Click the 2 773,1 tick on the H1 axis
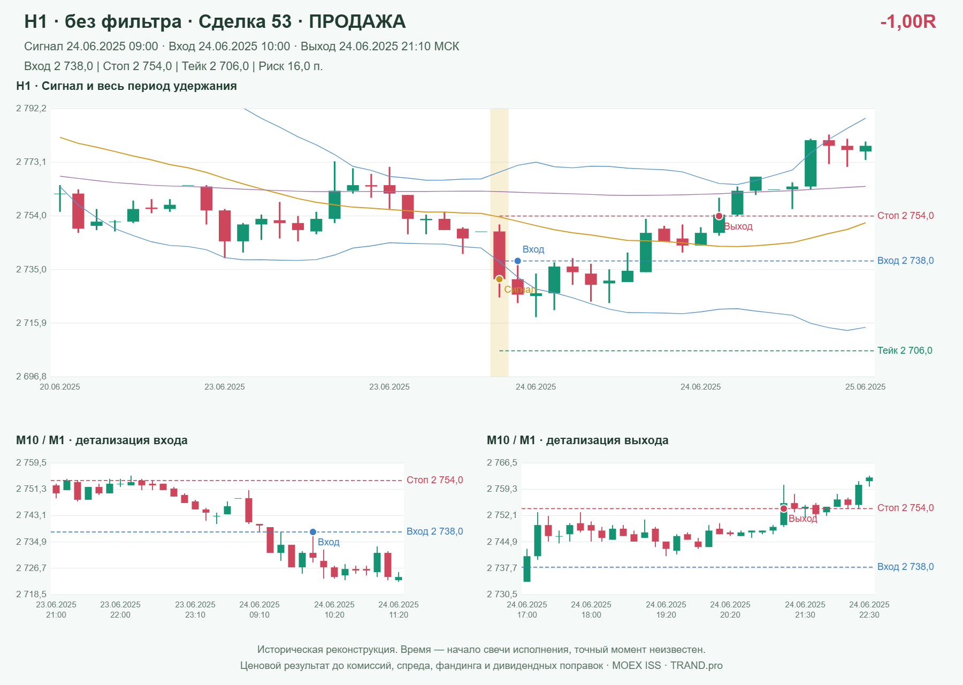The width and height of the screenshot is (963, 685). coord(31,162)
